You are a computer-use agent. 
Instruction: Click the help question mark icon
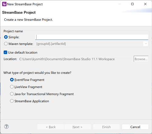coord(6,127)
